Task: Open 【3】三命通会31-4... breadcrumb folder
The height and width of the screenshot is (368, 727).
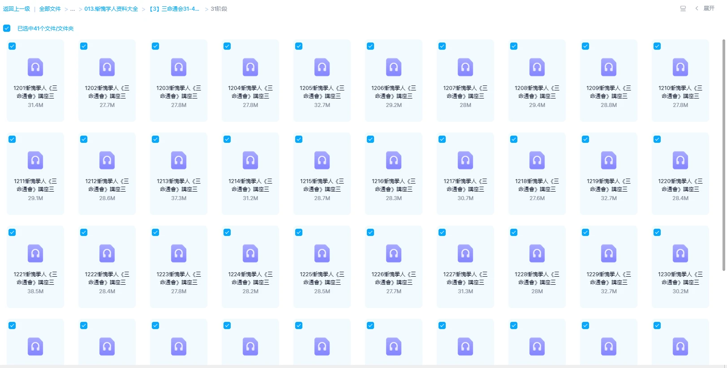Action: pos(174,9)
